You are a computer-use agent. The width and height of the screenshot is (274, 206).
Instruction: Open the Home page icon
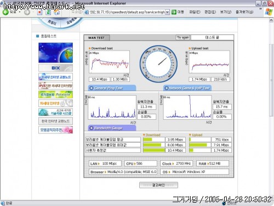(57, 12)
